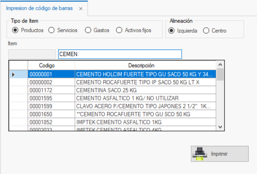Image resolution: width=257 pixels, height=174 pixels.
Task: Select row arrow indicator for code 00000001
Action: [14, 74]
